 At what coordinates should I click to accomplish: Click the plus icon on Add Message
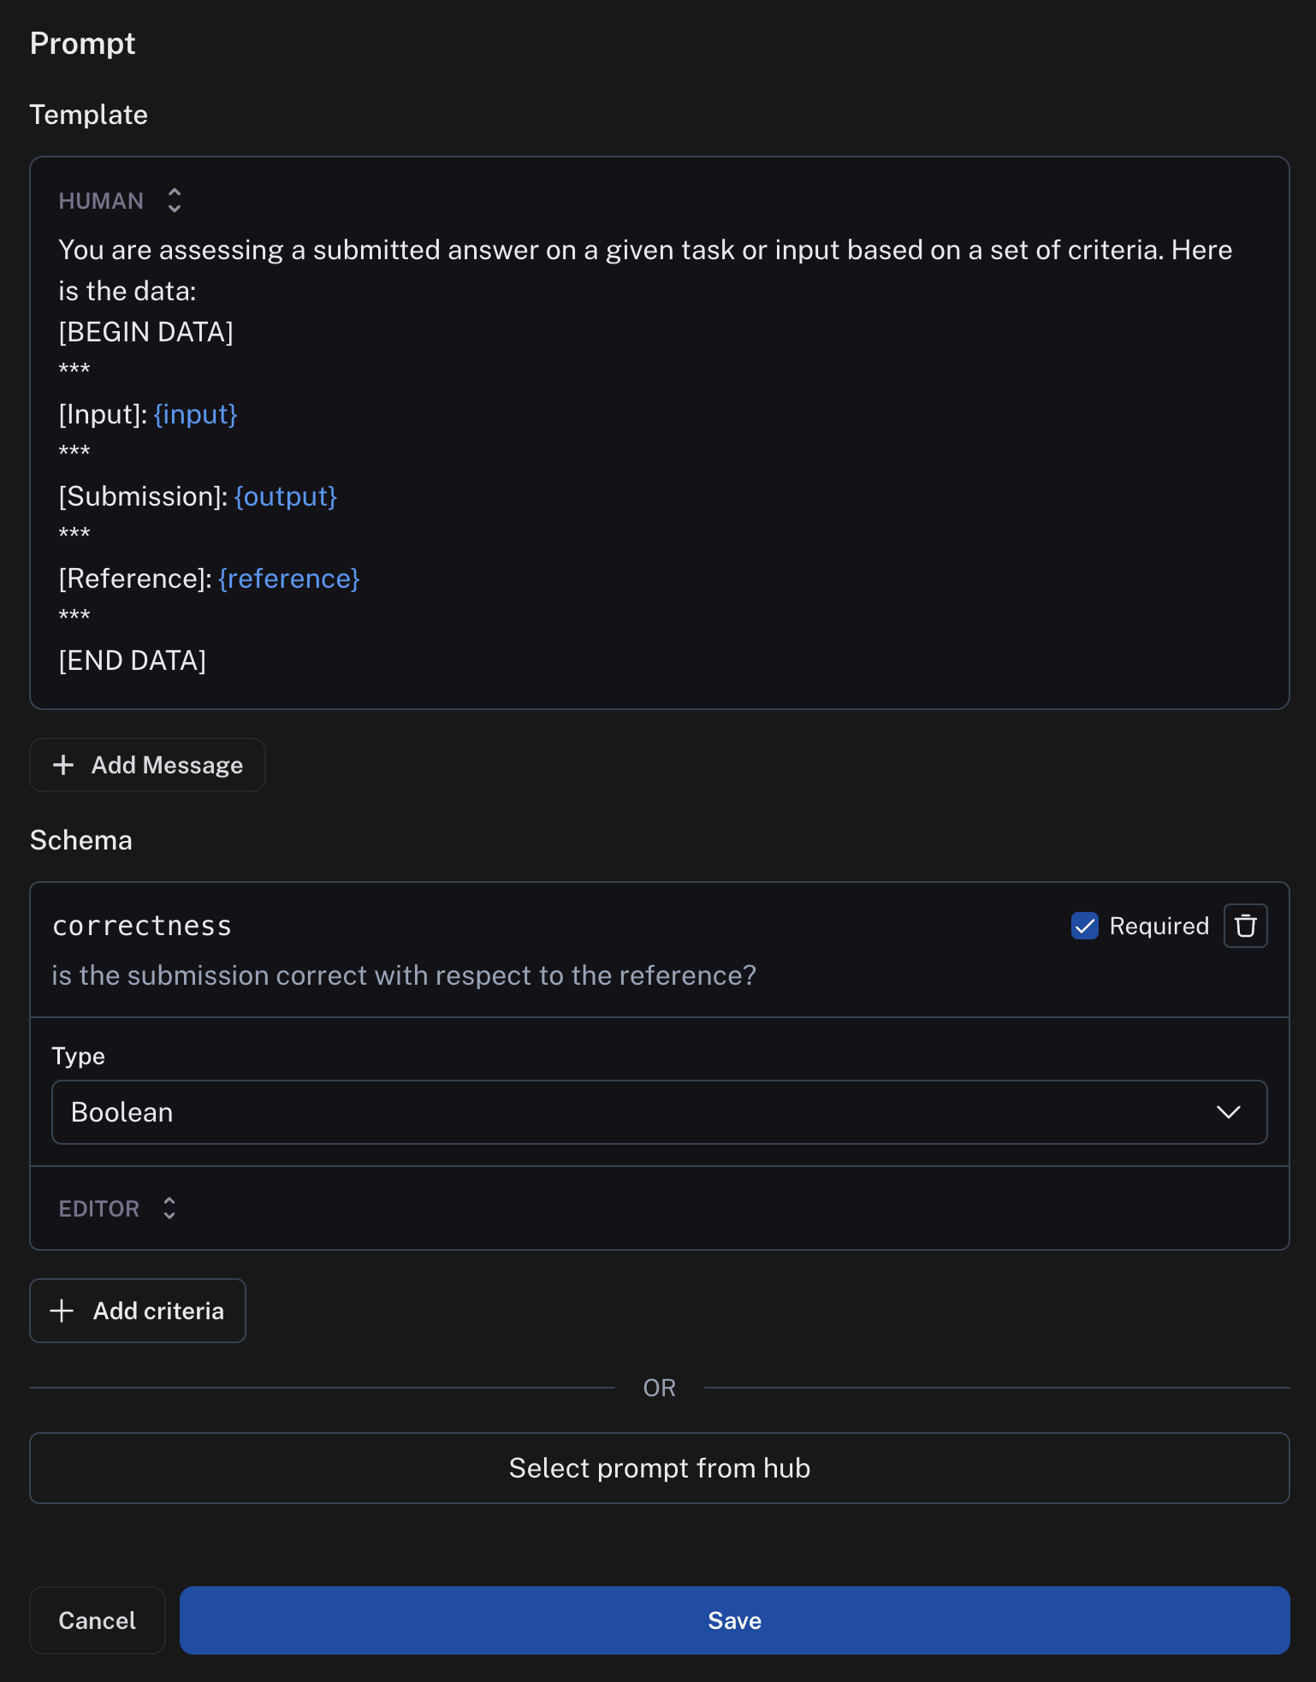coord(63,765)
